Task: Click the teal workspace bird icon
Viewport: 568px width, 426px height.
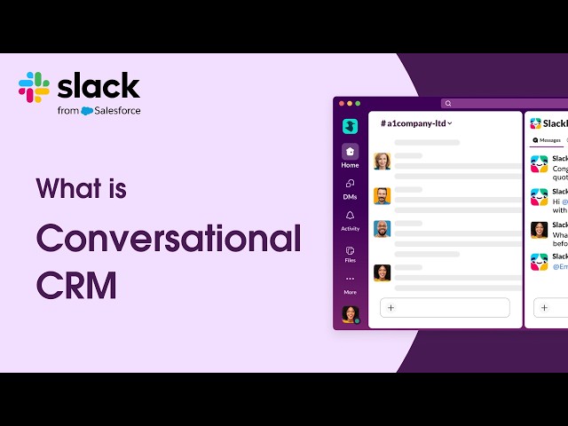Action: (350, 126)
